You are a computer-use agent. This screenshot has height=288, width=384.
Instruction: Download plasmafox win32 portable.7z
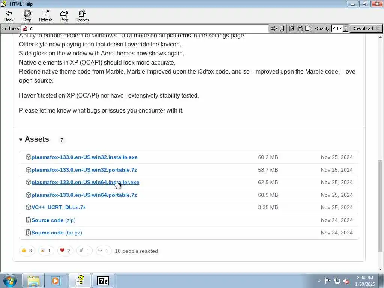pyautogui.click(x=84, y=170)
